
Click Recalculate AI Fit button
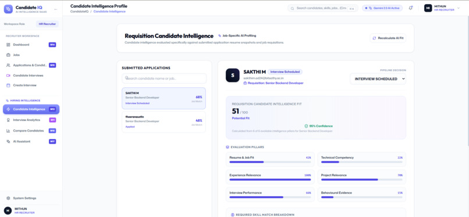click(x=388, y=38)
